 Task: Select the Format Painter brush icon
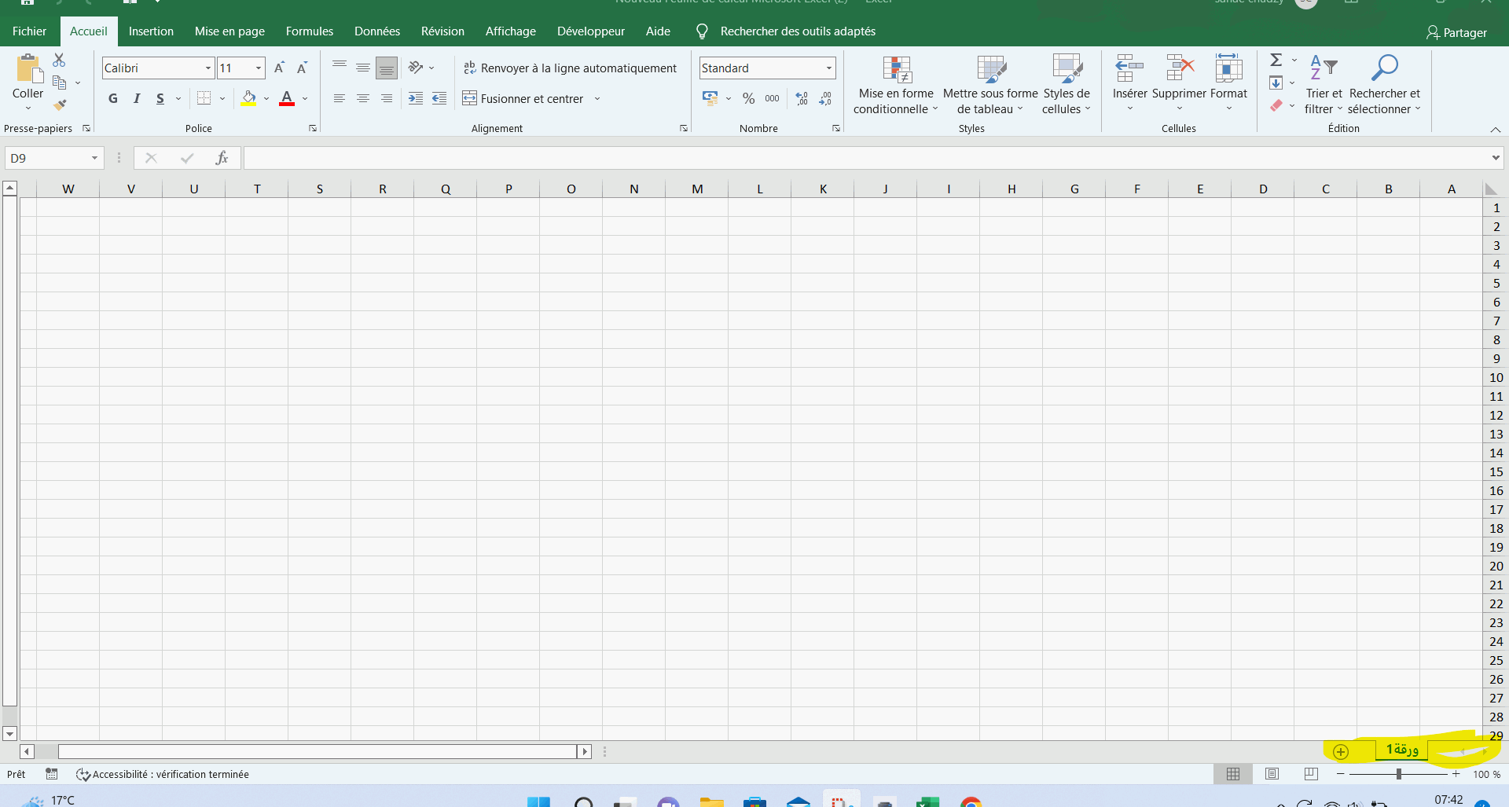[60, 105]
